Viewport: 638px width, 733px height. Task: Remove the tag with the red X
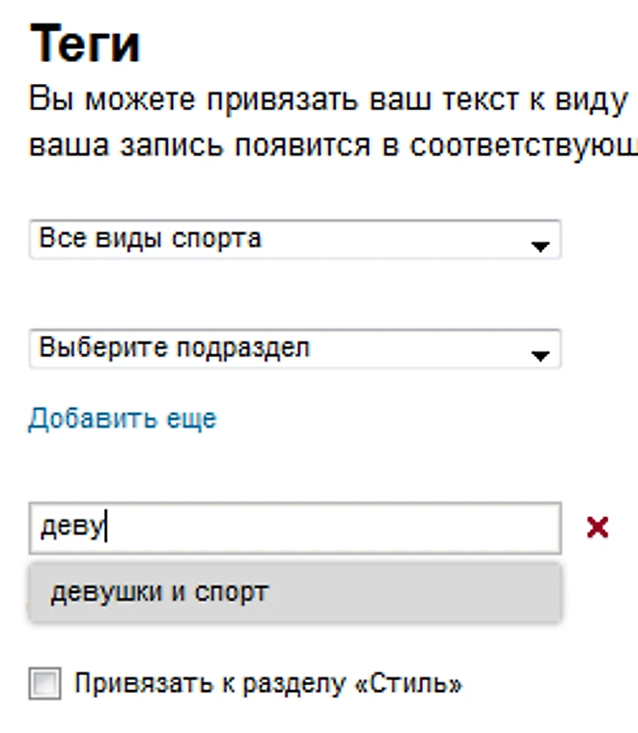[x=598, y=527]
